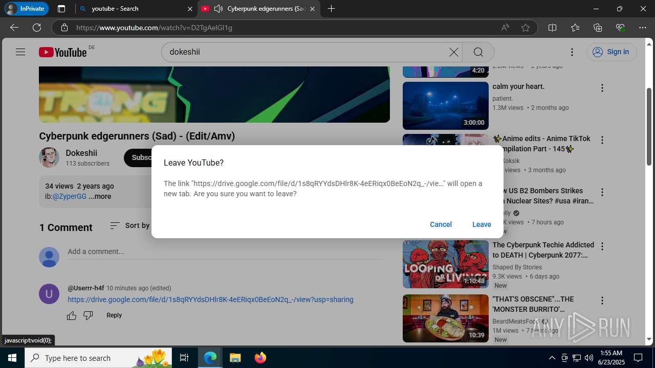The width and height of the screenshot is (655, 368).
Task: Open the @Userrr-h4f commenter profile
Action: 86,288
